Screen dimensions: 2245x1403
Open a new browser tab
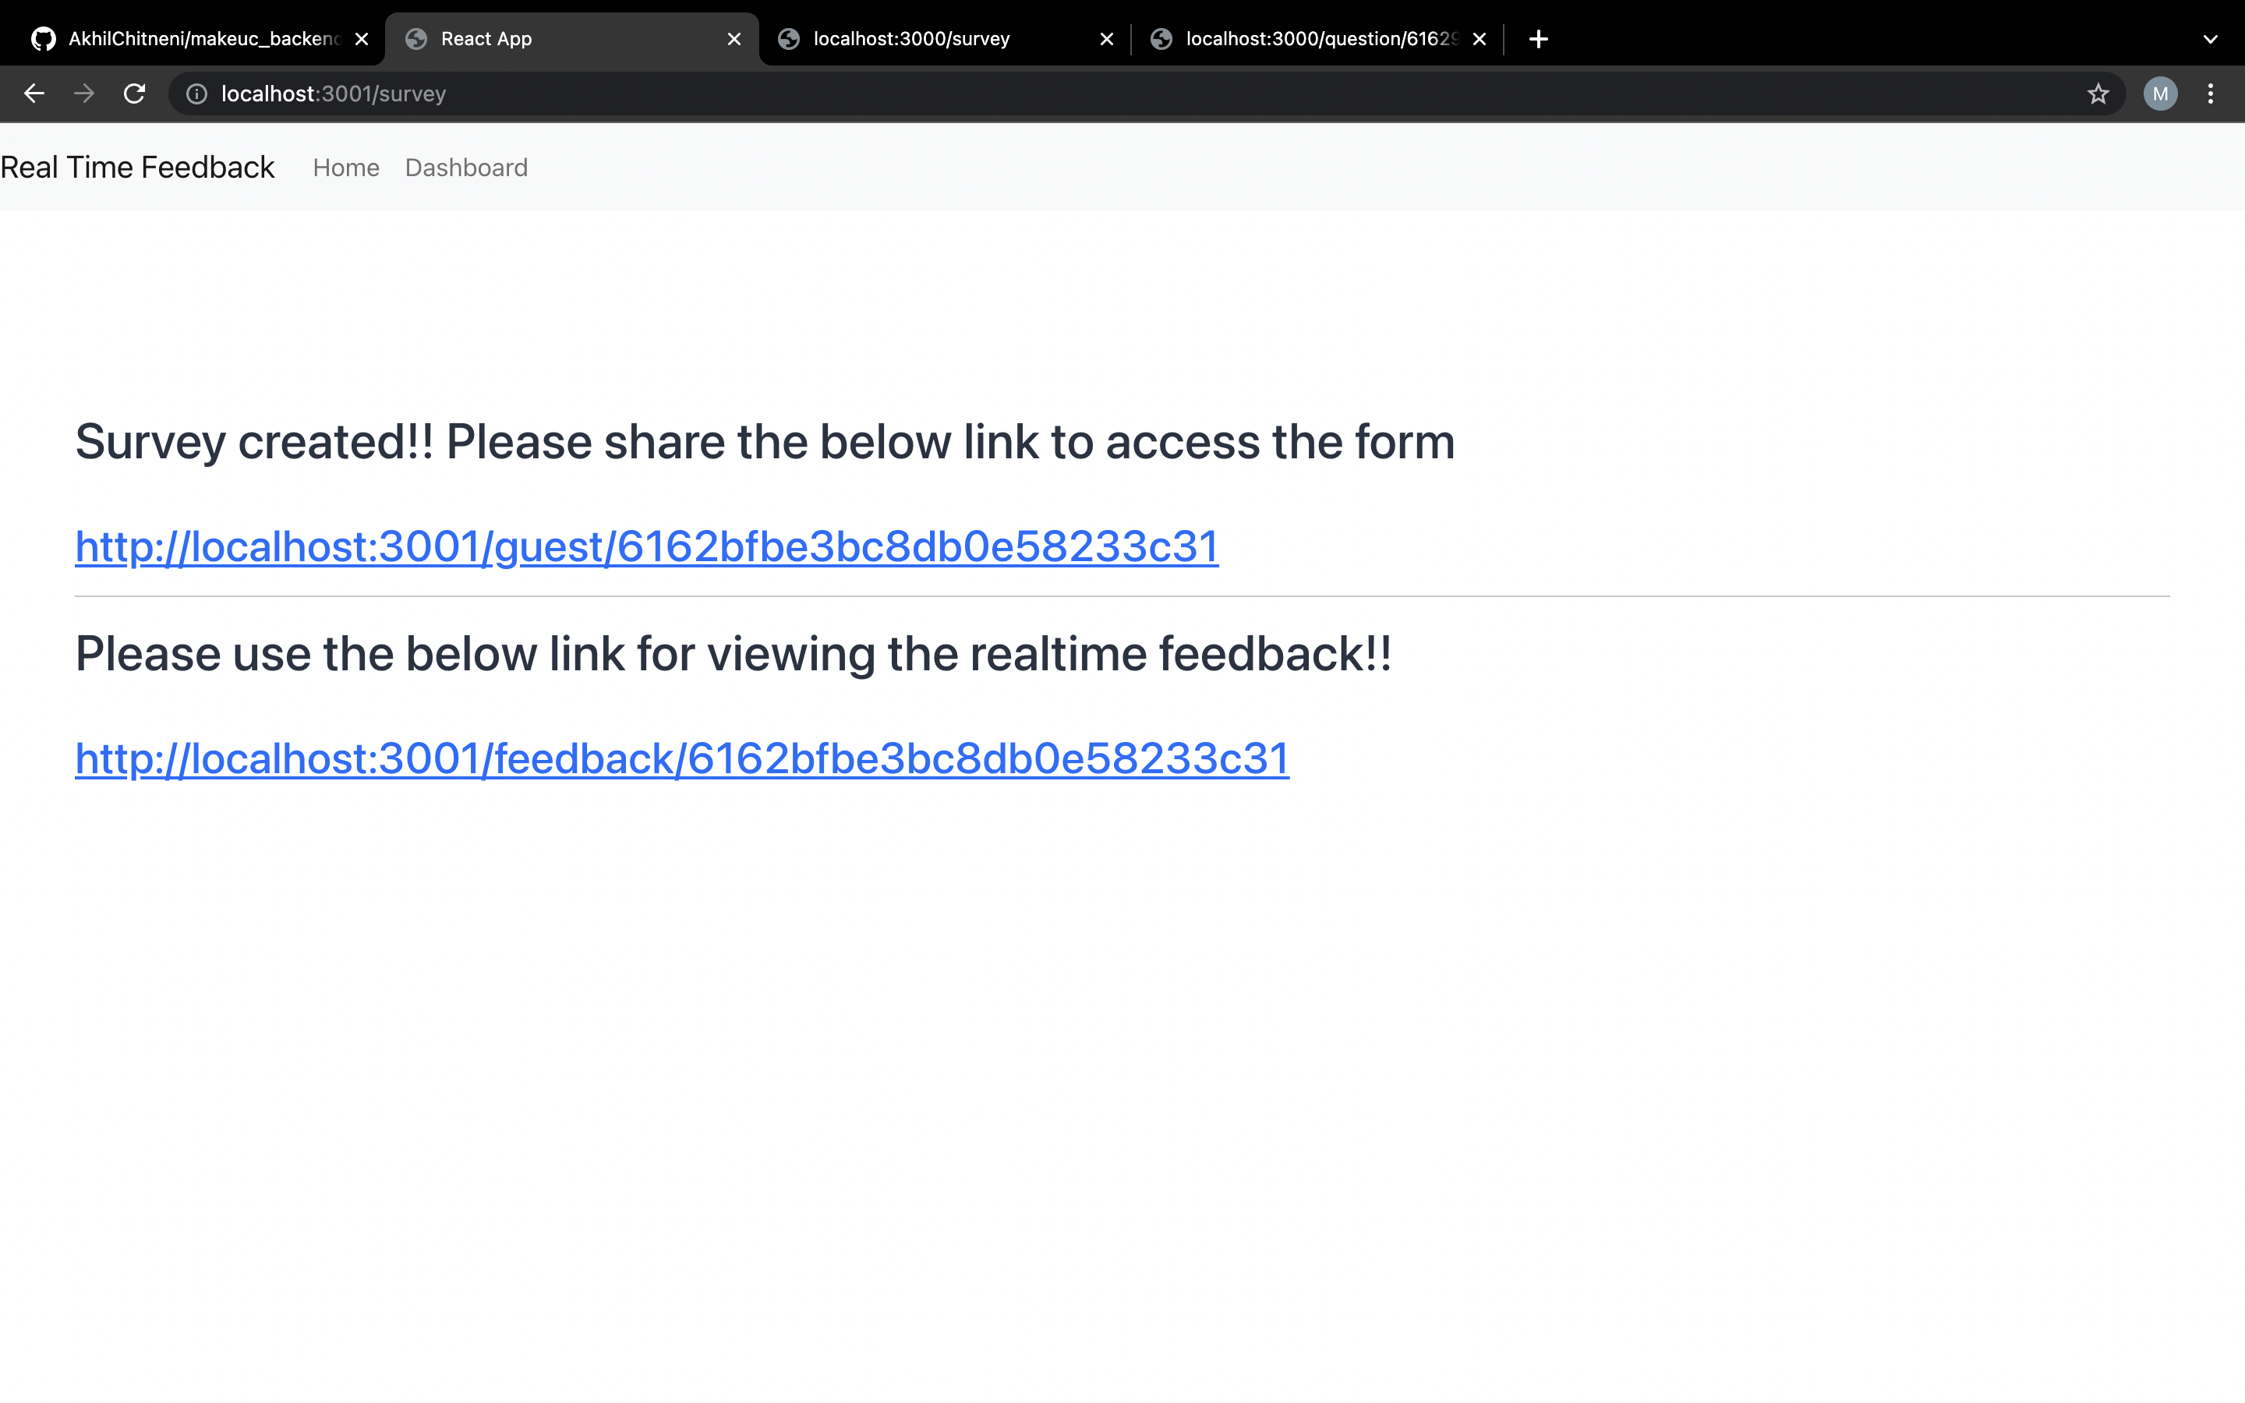click(x=1538, y=39)
